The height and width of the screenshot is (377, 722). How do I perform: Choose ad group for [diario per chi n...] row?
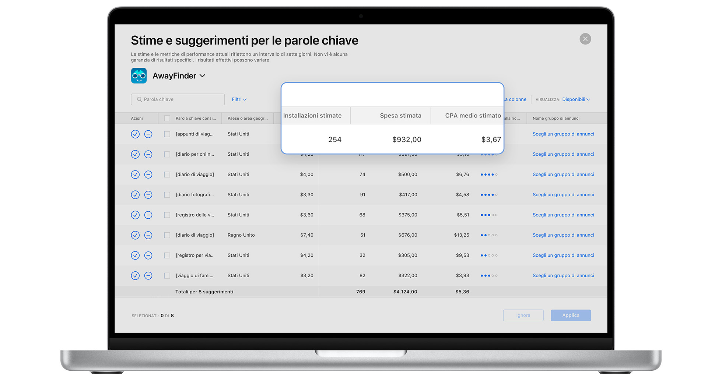coord(563,154)
